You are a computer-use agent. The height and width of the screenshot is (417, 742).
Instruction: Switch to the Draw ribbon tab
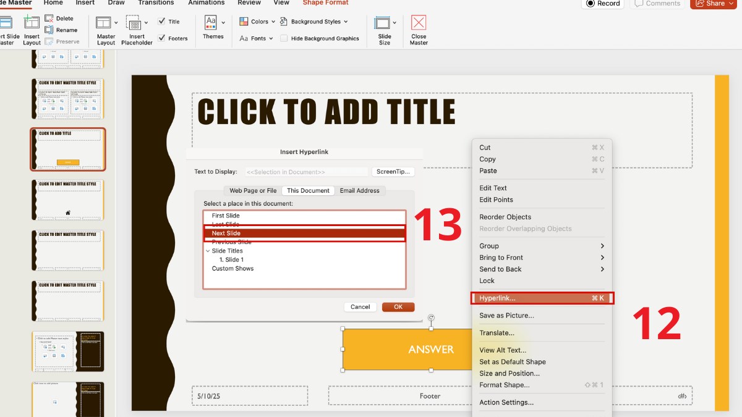116,3
